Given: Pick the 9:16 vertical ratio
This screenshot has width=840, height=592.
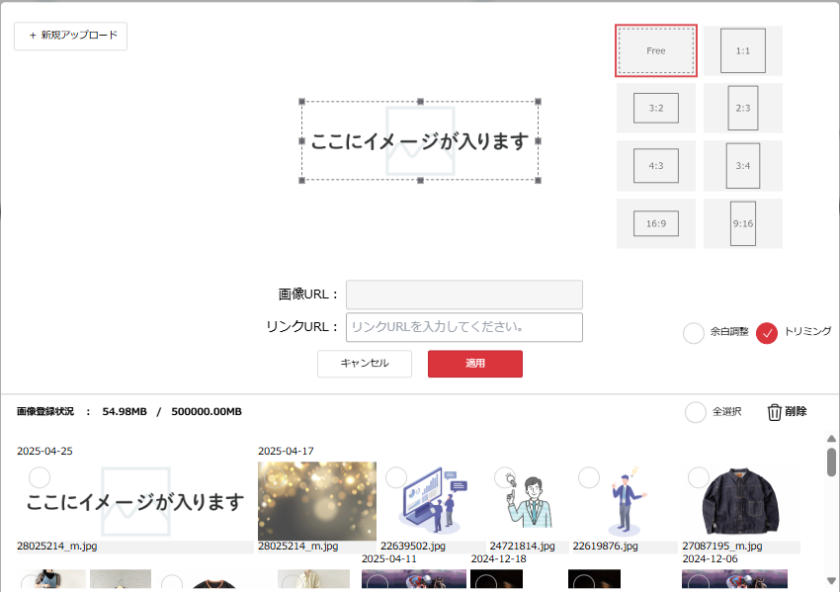Looking at the screenshot, I should click(743, 223).
